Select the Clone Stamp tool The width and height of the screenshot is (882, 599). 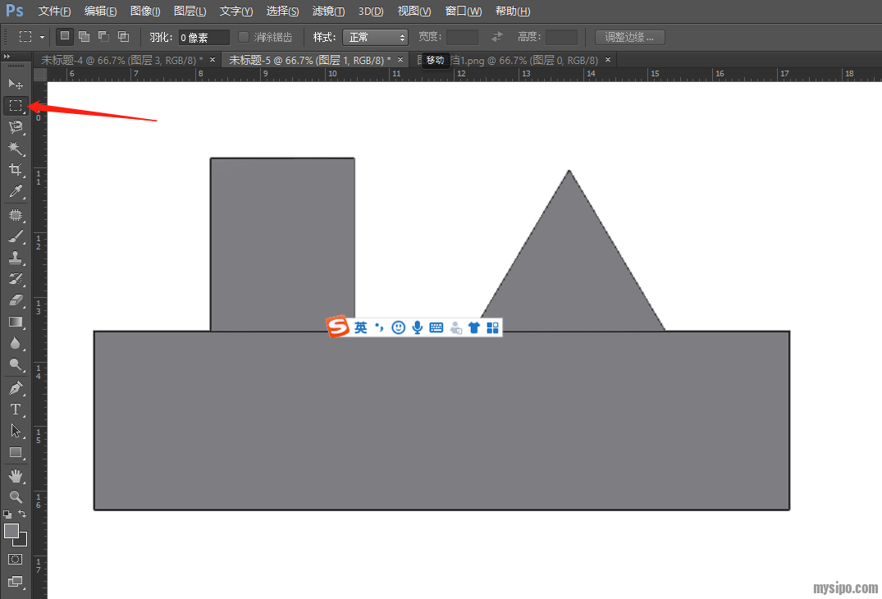tap(15, 258)
